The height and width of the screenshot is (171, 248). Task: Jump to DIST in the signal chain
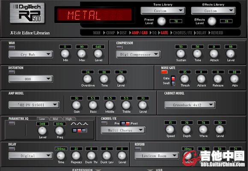tap(123, 33)
